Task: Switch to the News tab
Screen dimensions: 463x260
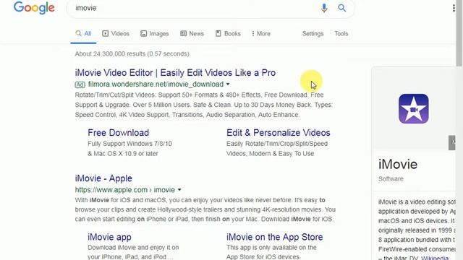Action: pos(192,34)
